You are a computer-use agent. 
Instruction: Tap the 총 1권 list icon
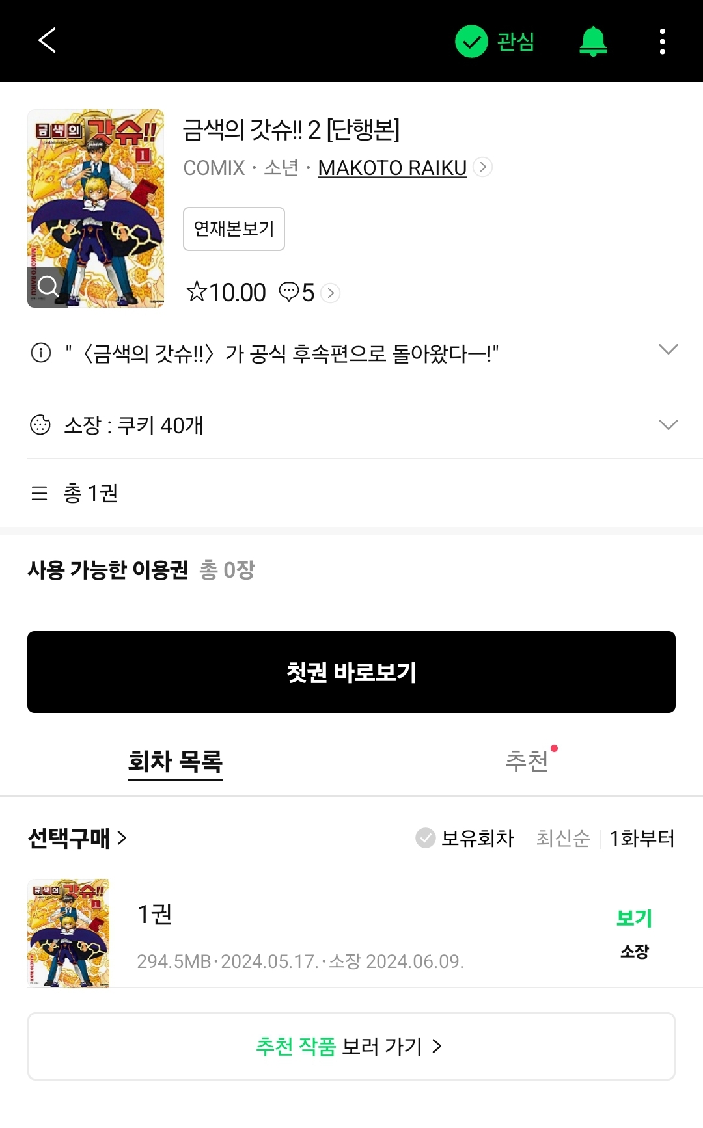pyautogui.click(x=40, y=493)
